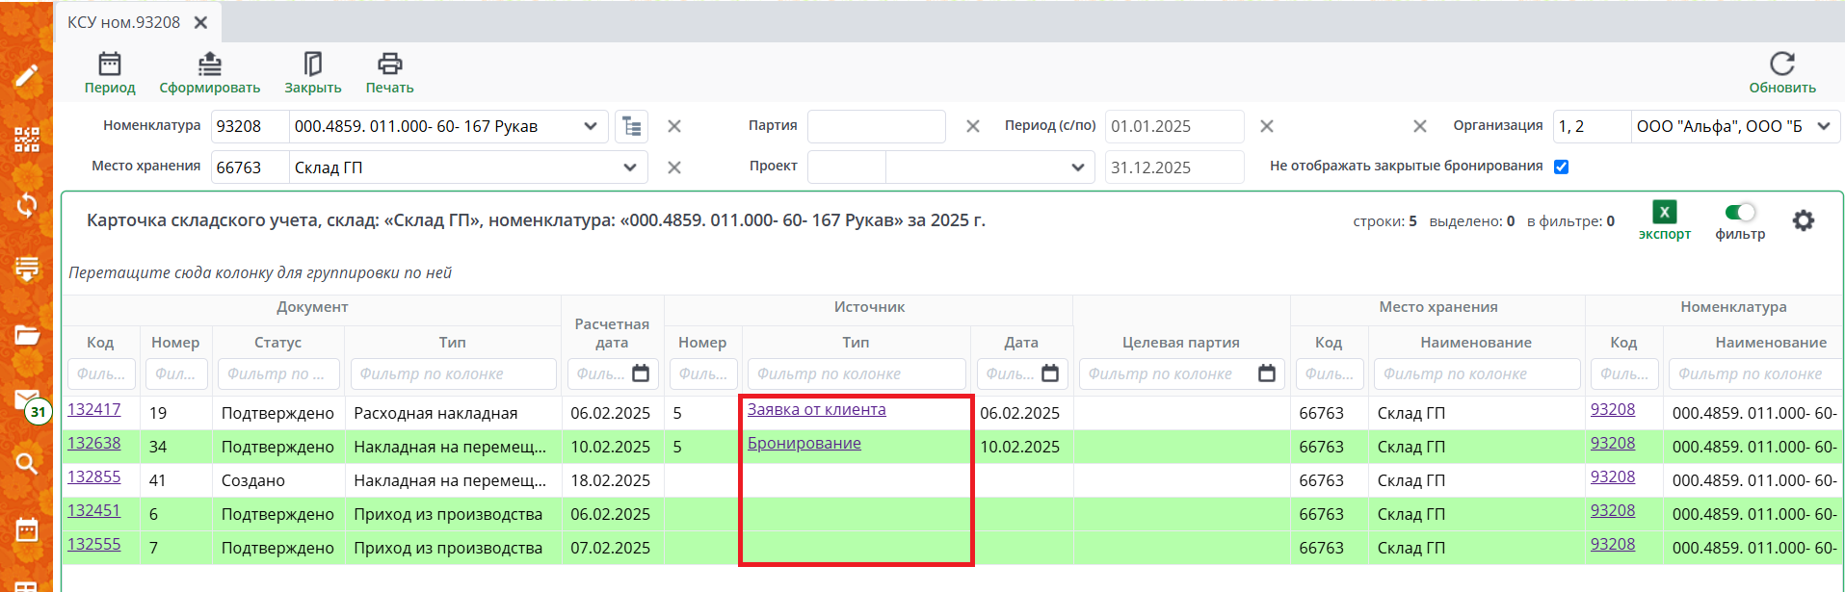Print the card using Печать icon
This screenshot has width=1845, height=592.
(389, 65)
